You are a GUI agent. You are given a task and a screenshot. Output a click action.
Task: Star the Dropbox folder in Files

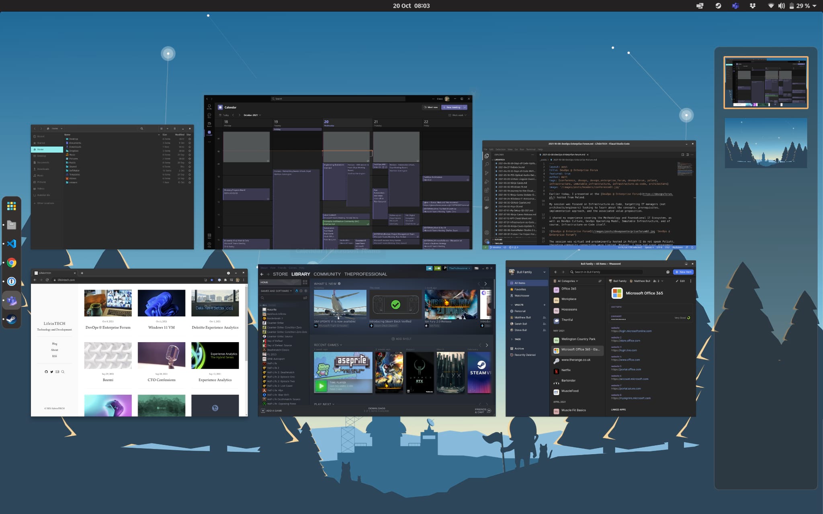pyautogui.click(x=190, y=151)
